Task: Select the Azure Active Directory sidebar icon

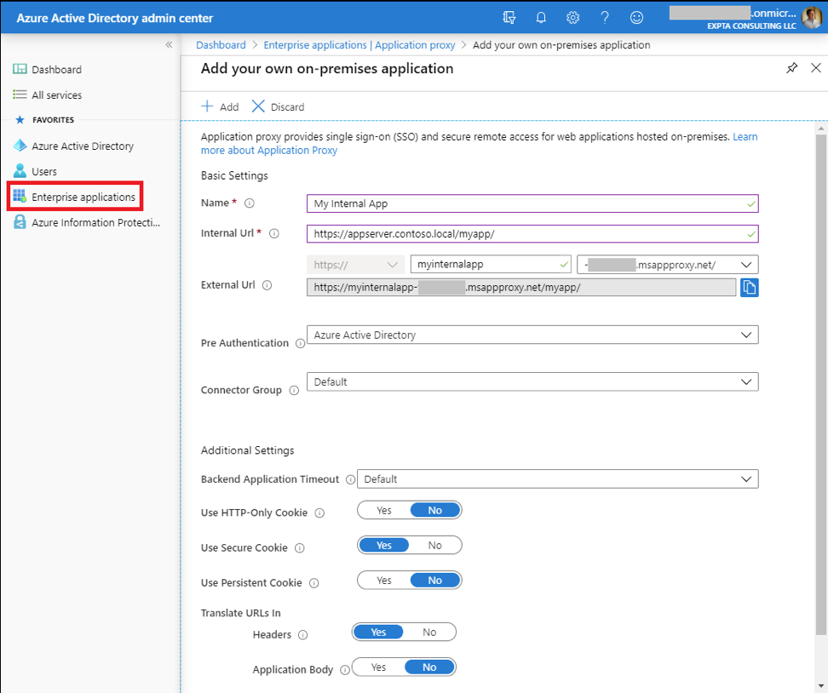Action: pos(19,146)
